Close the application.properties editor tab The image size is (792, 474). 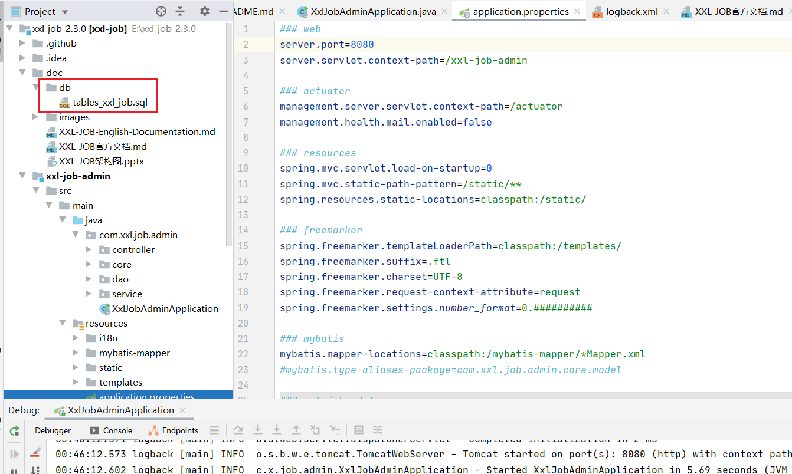pos(577,11)
